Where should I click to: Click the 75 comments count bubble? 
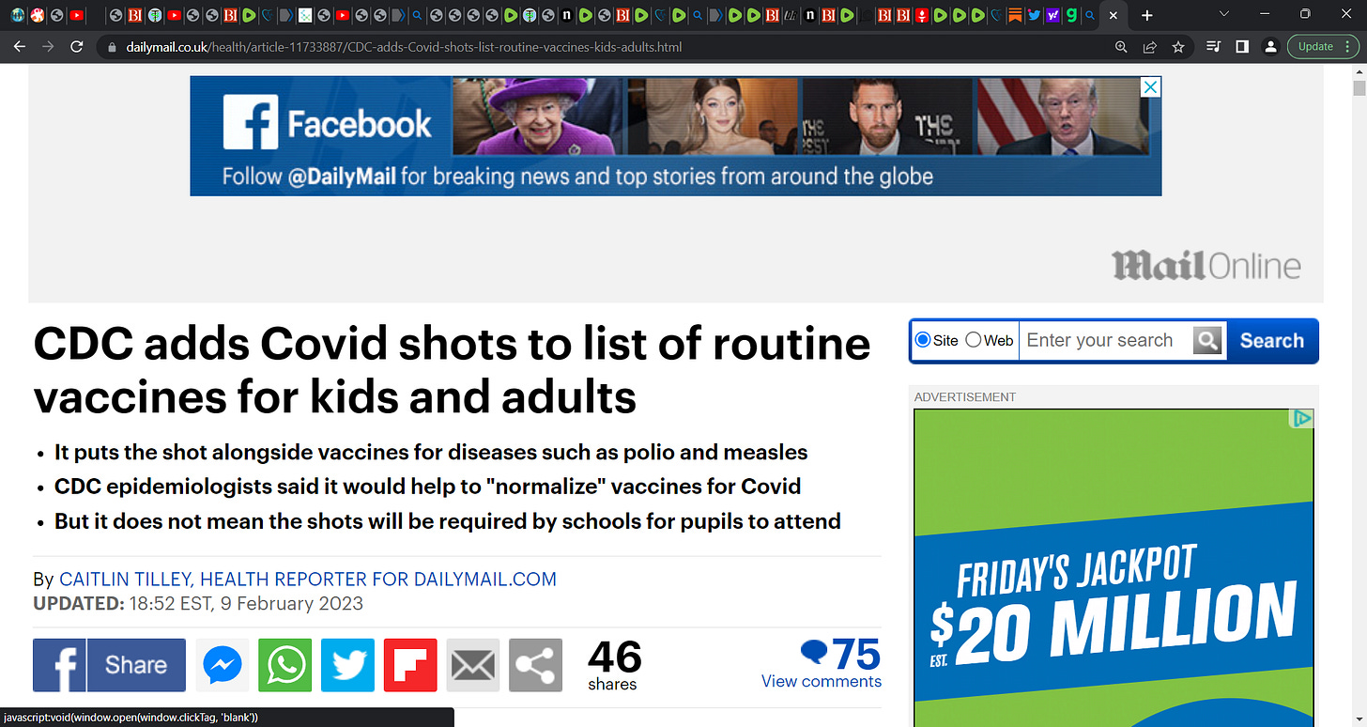pos(840,654)
